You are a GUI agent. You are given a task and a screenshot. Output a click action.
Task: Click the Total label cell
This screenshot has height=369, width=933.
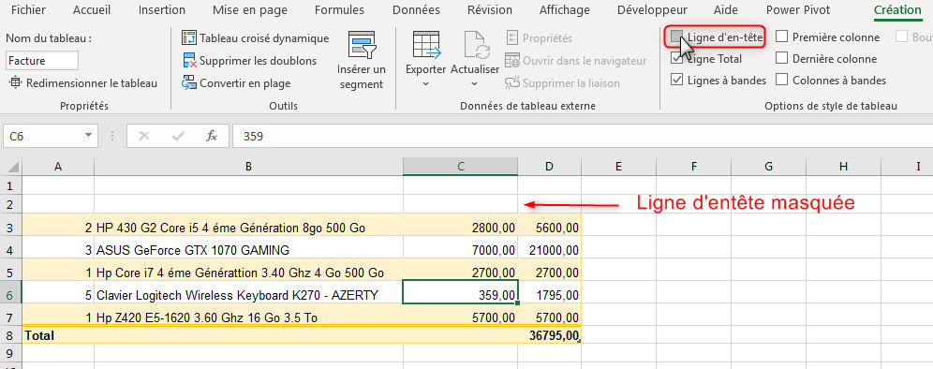[x=58, y=335]
